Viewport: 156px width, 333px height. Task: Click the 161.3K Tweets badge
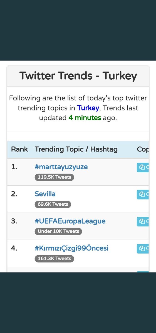tap(55, 259)
